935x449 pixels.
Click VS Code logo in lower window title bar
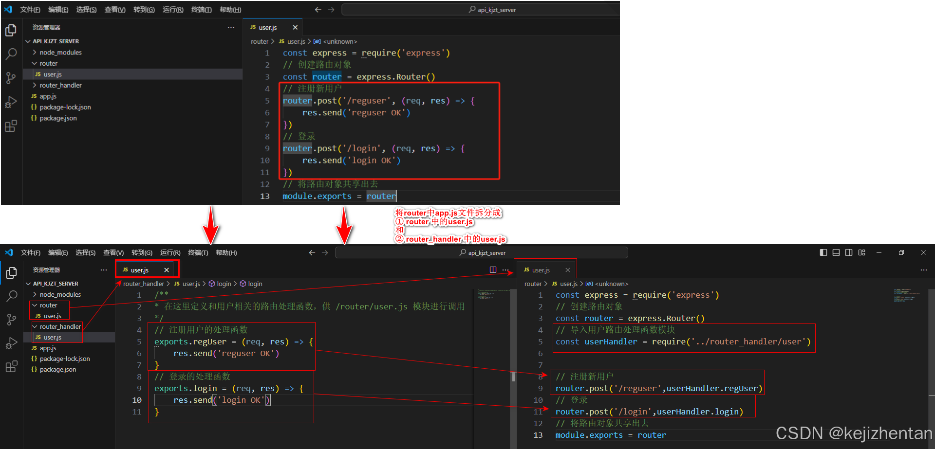9,252
